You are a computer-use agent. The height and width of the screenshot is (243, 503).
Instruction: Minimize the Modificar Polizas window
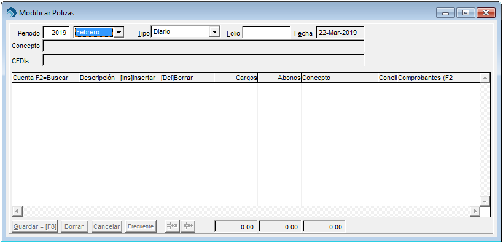point(445,13)
